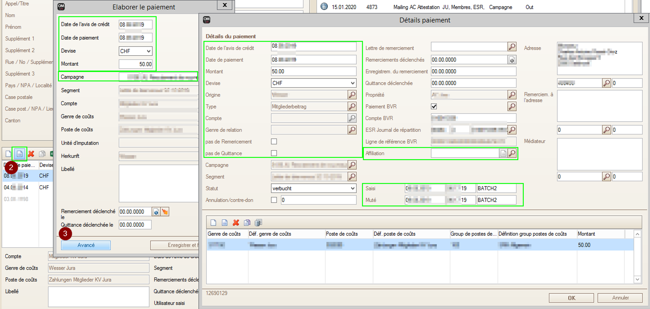
Task: Click Quittance déclenchée le date field
Action: pos(135,225)
